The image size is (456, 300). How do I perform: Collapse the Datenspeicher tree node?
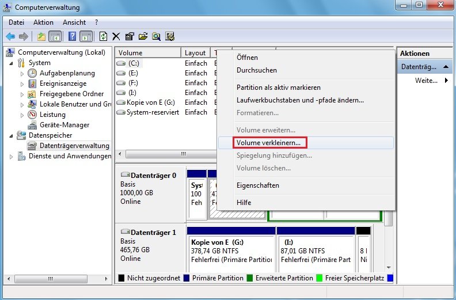click(x=11, y=136)
